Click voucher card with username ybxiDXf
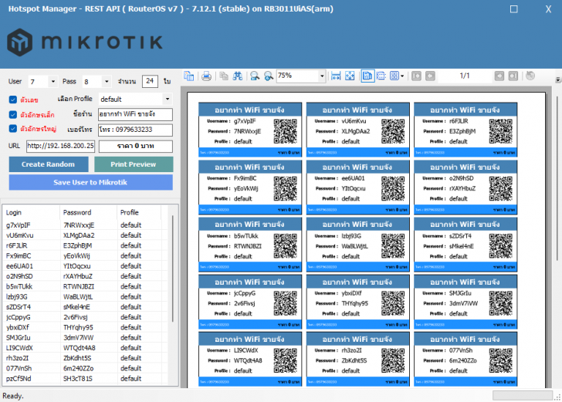 [357, 302]
